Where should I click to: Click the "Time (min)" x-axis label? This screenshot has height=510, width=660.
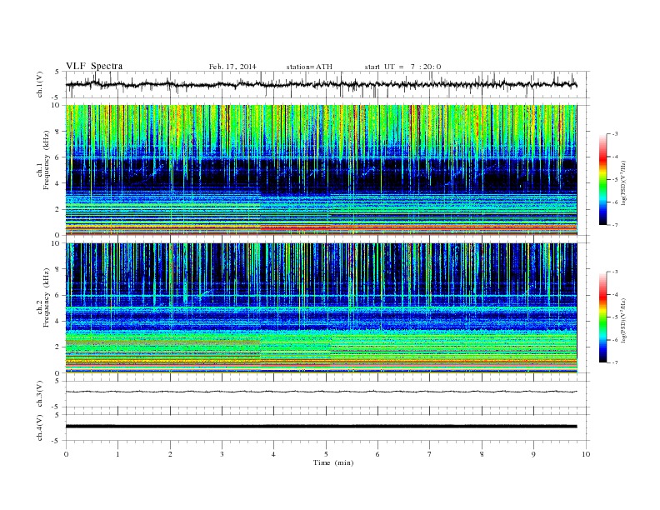click(333, 462)
